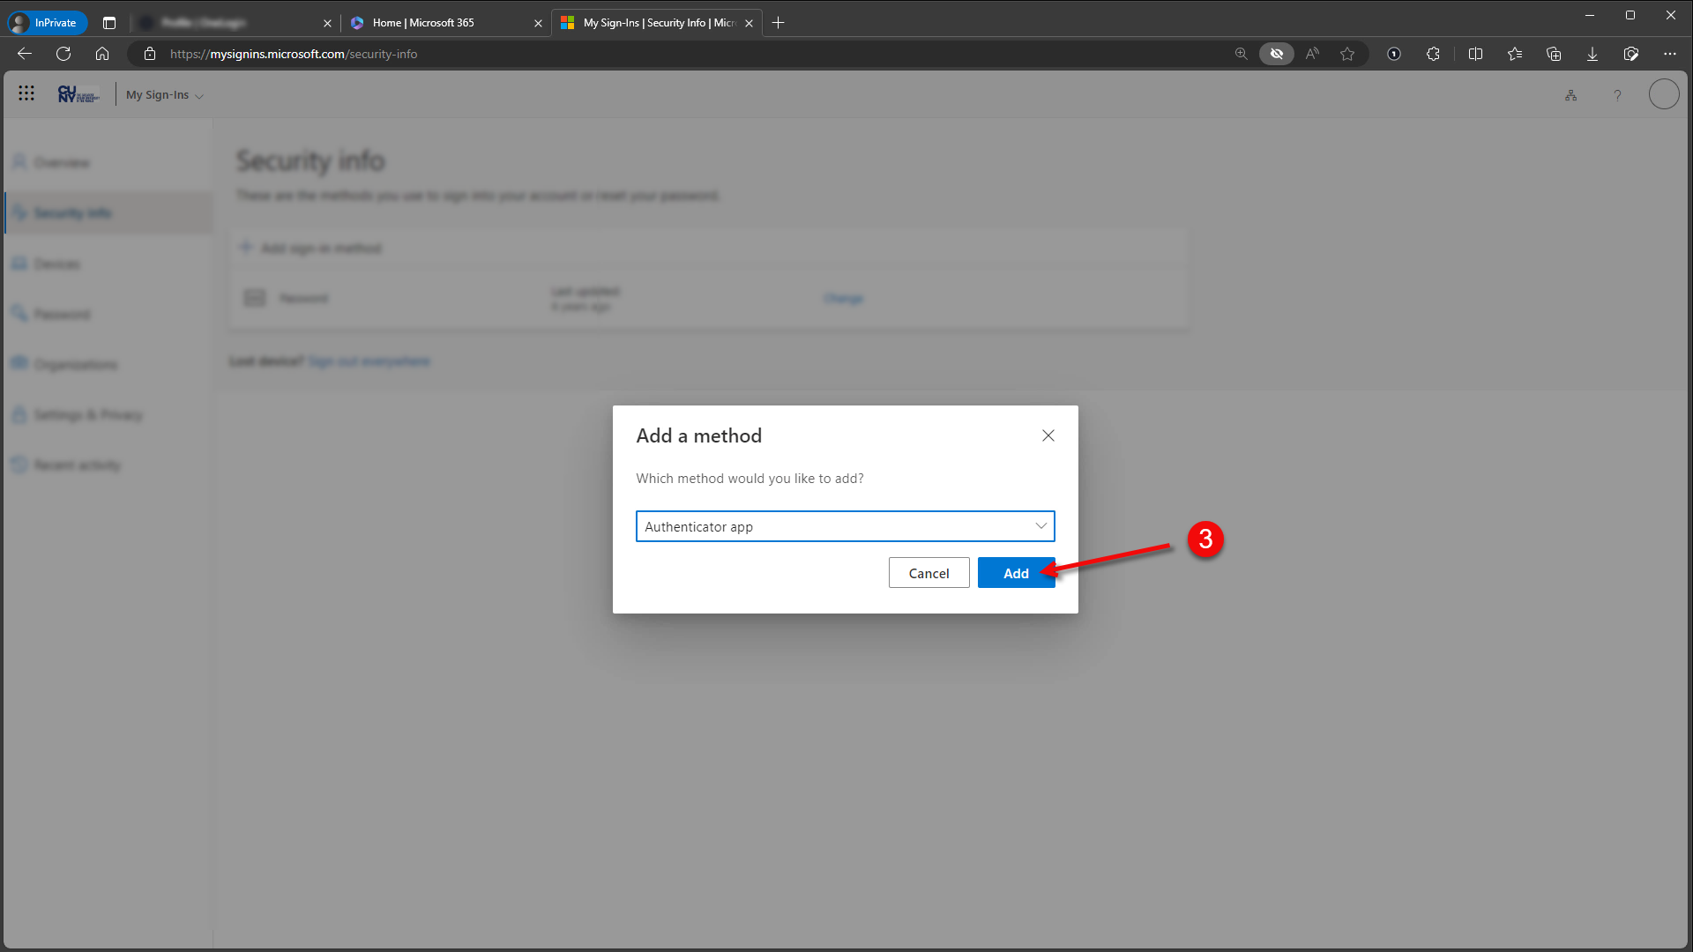Toggle tracking prevention eye icon
The image size is (1693, 952).
[1276, 54]
